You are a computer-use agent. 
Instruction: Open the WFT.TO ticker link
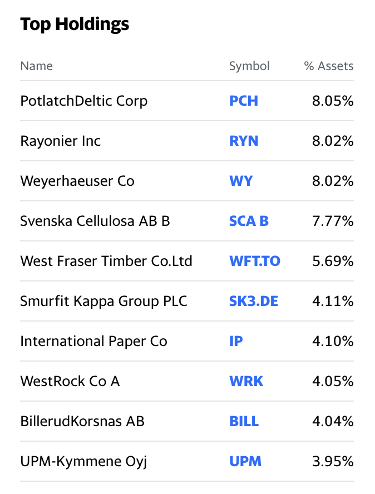point(255,261)
